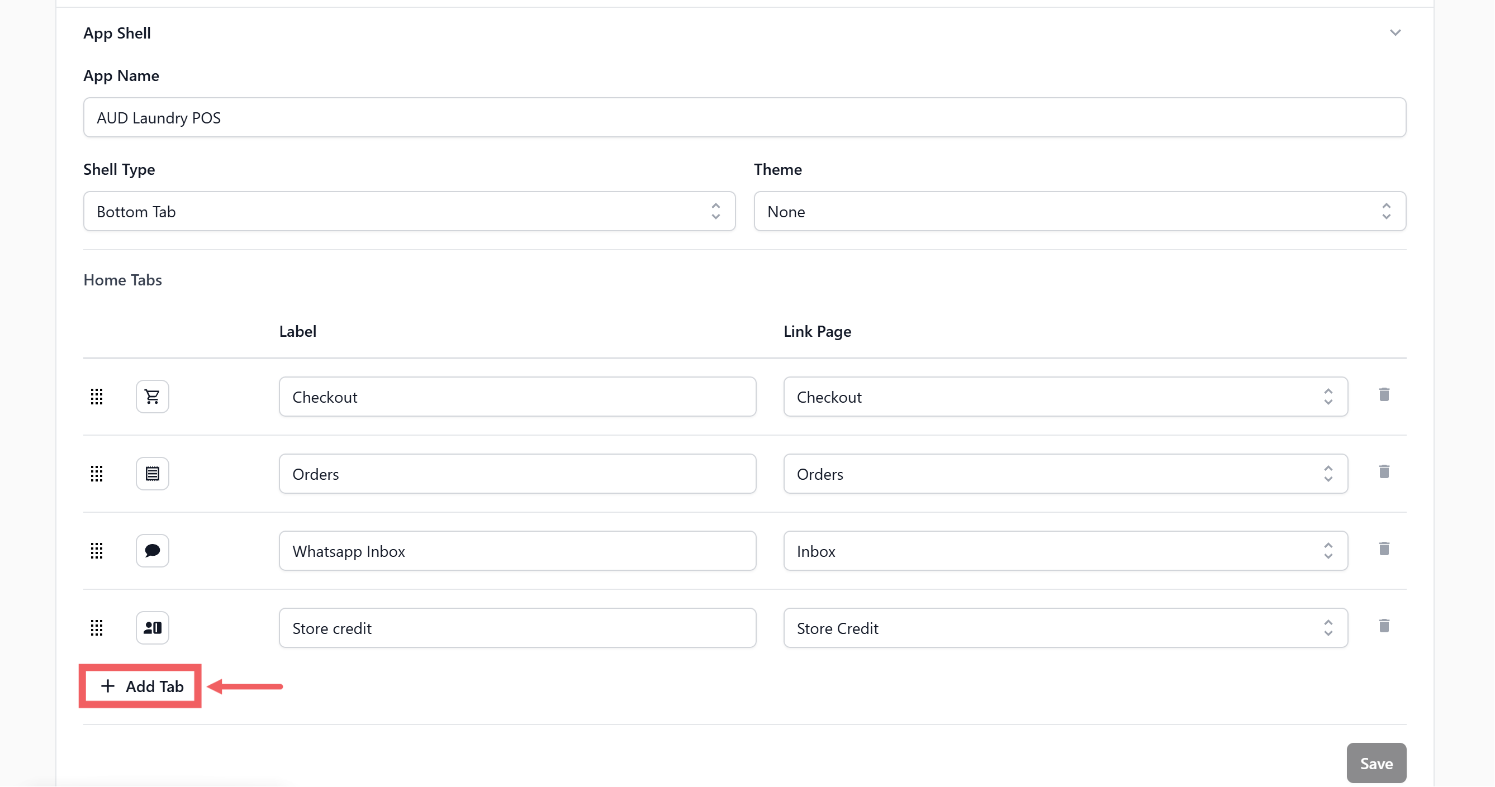Delete the Store credit tab row

pyautogui.click(x=1384, y=626)
